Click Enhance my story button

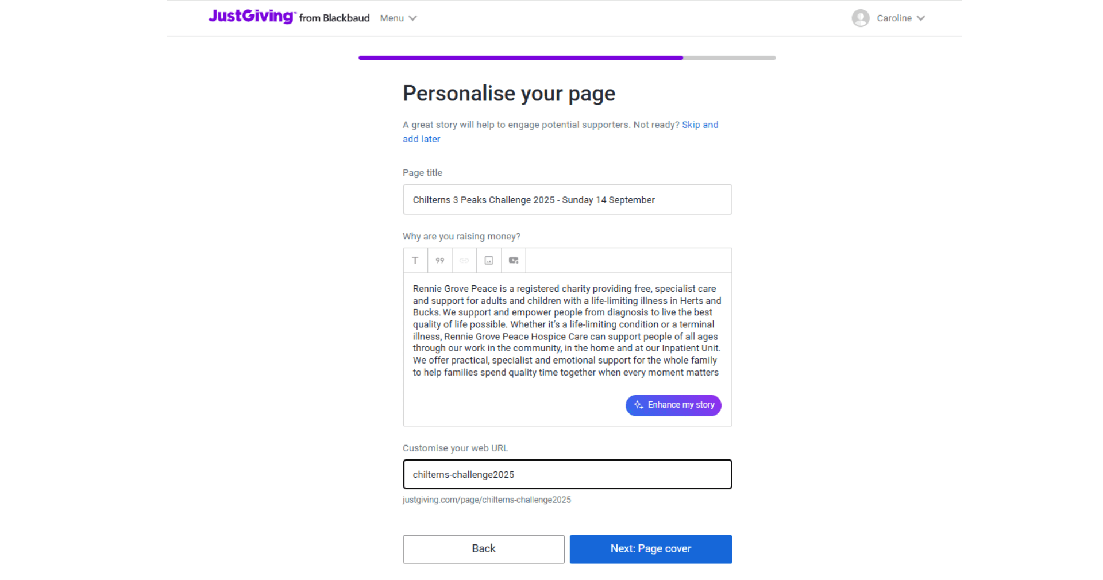click(673, 405)
